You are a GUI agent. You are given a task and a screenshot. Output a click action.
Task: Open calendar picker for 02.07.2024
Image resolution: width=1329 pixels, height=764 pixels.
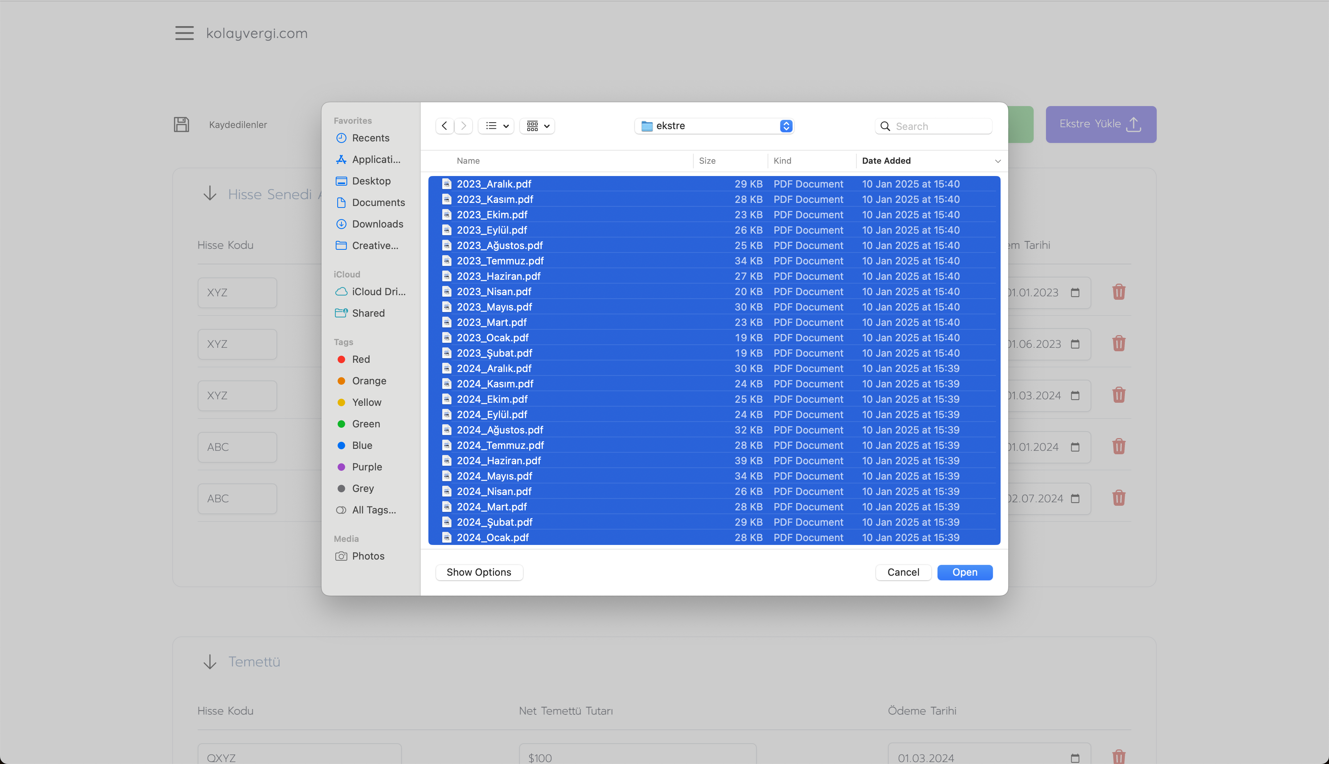point(1075,498)
